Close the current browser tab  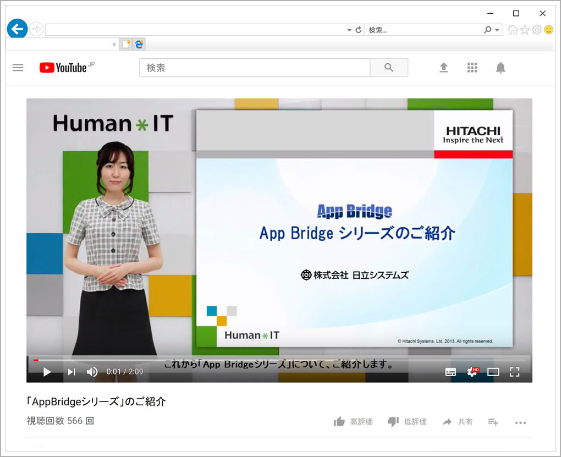(x=114, y=45)
